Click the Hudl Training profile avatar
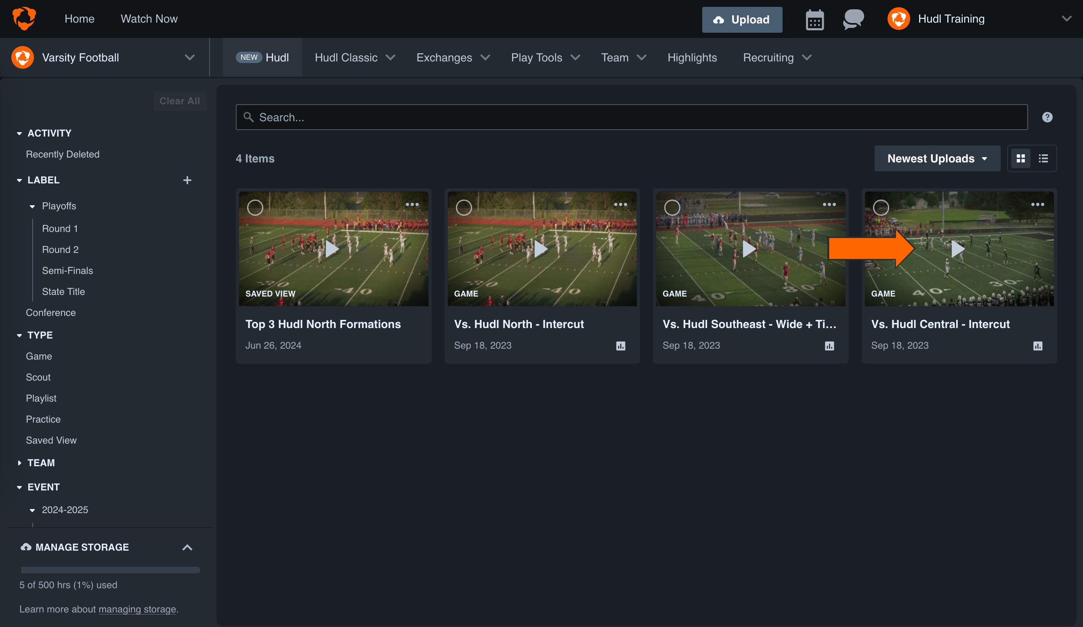Viewport: 1083px width, 627px height. (x=898, y=19)
